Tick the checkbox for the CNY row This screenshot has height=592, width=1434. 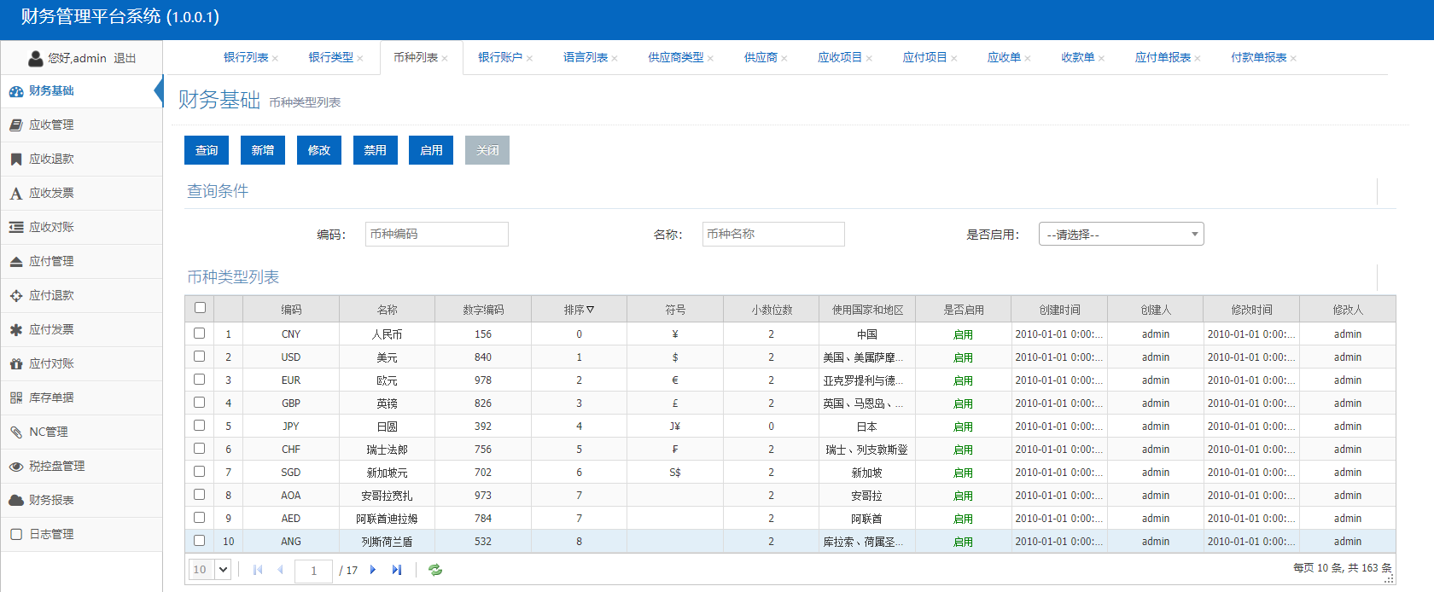tap(200, 334)
